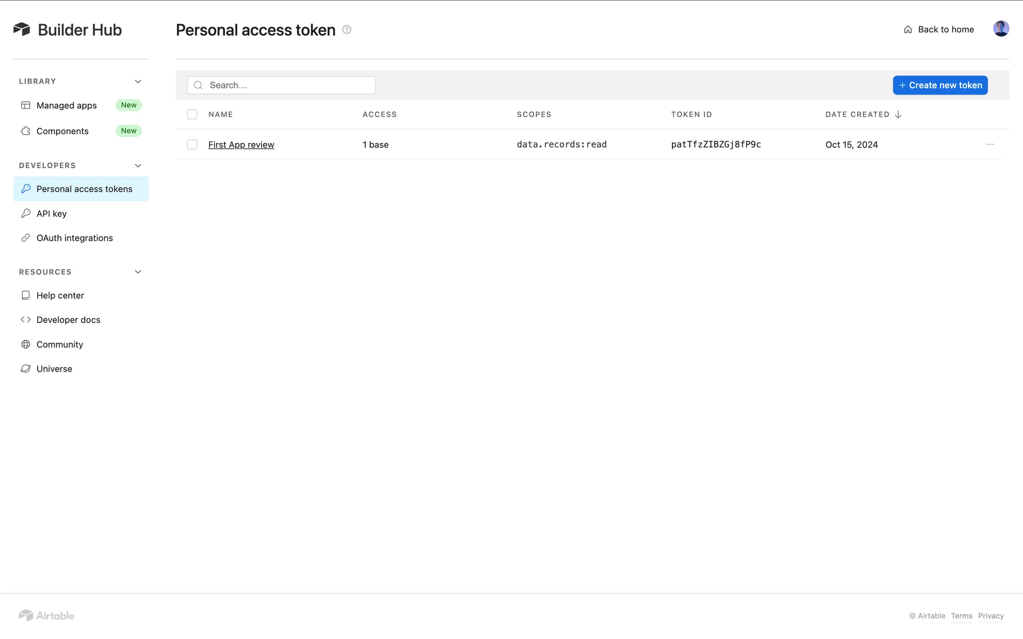This screenshot has width=1023, height=639.
Task: Click the Date Created sort arrow
Action: (898, 114)
